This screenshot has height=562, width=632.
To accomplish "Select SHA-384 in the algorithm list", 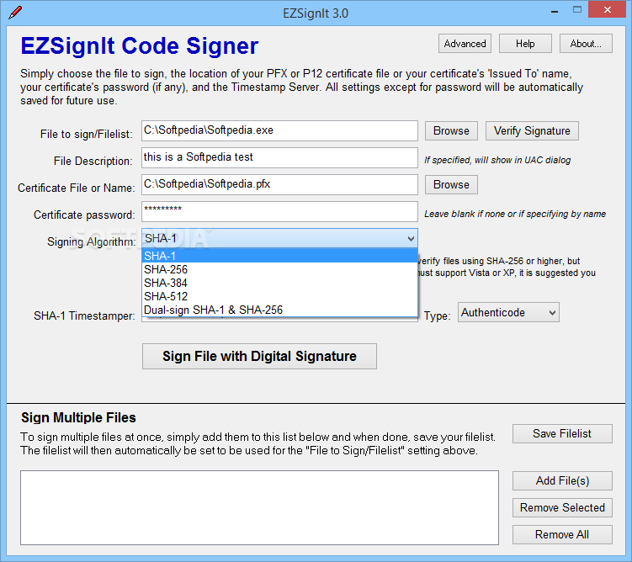I will tap(279, 283).
